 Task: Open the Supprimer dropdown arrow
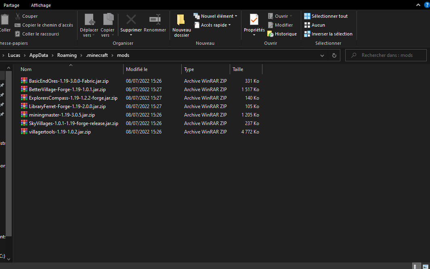(131, 35)
